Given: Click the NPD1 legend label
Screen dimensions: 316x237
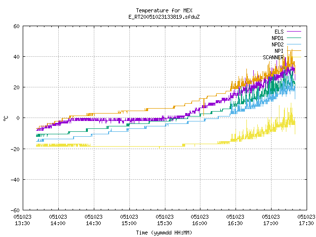Looking at the screenshot, I should tap(277, 38).
